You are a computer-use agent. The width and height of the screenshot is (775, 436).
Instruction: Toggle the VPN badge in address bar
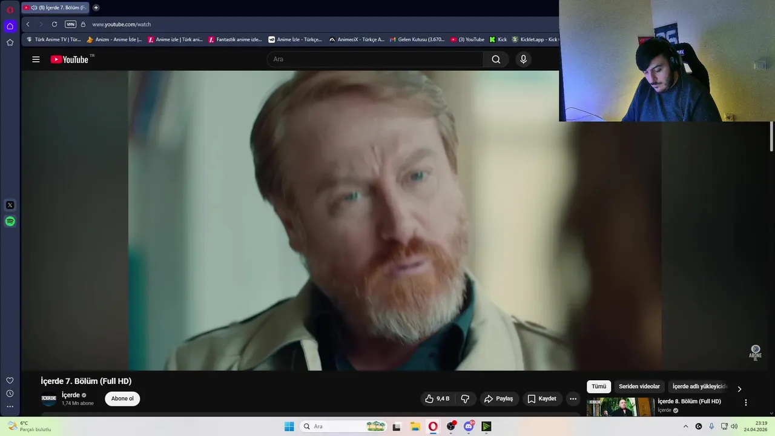(x=70, y=24)
